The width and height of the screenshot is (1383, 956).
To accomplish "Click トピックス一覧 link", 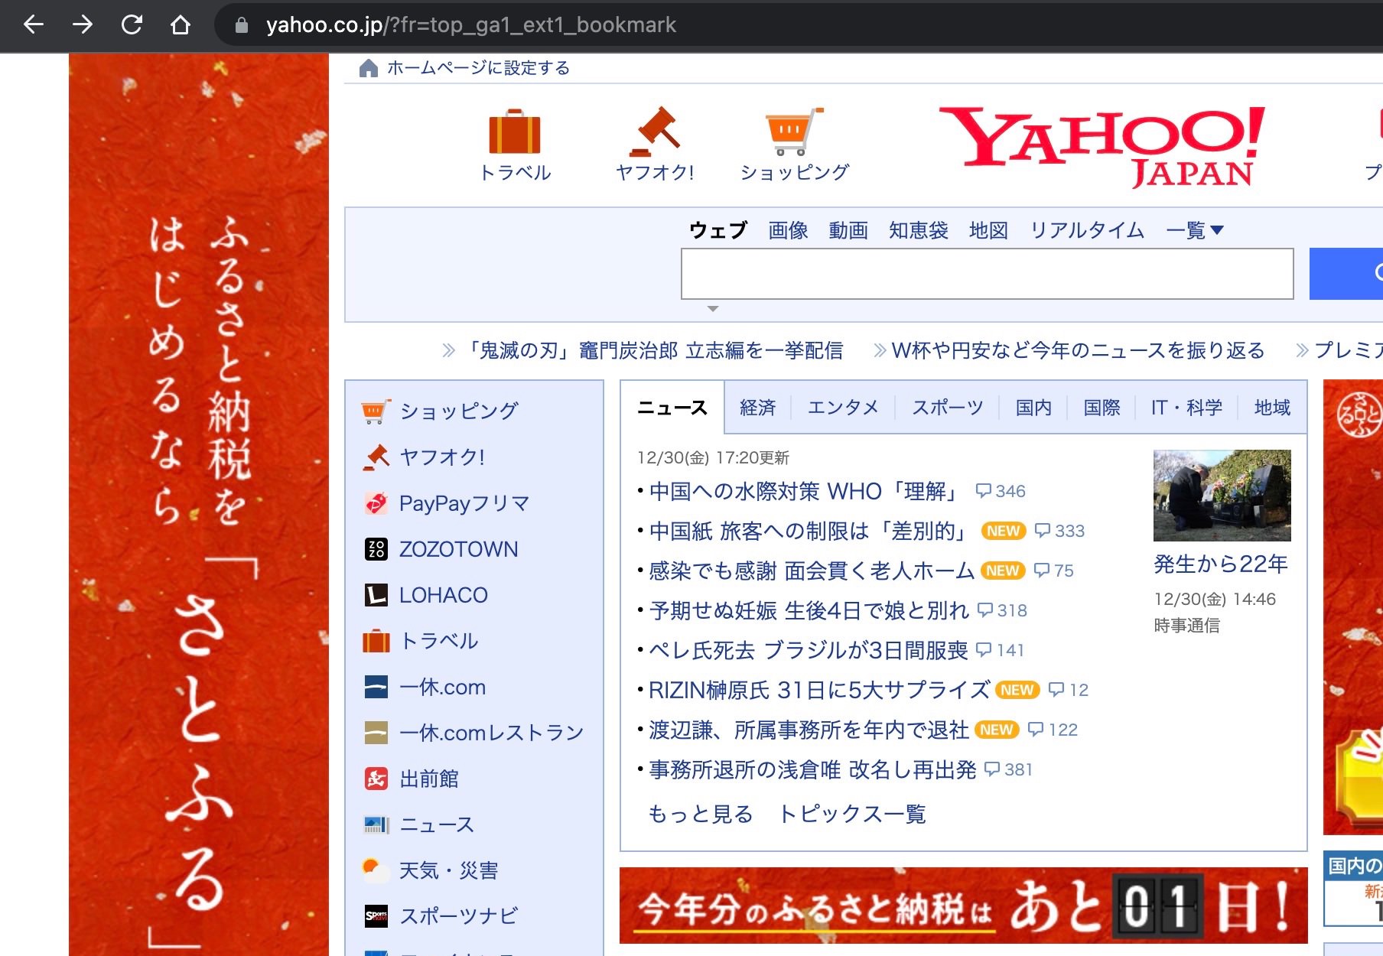I will pyautogui.click(x=852, y=814).
